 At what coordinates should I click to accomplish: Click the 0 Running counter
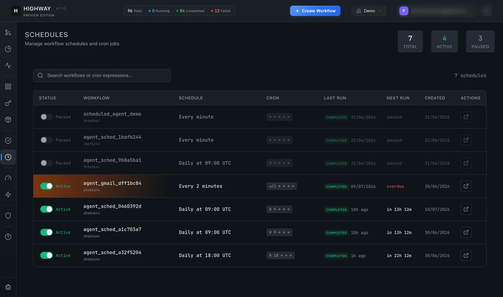pyautogui.click(x=159, y=11)
